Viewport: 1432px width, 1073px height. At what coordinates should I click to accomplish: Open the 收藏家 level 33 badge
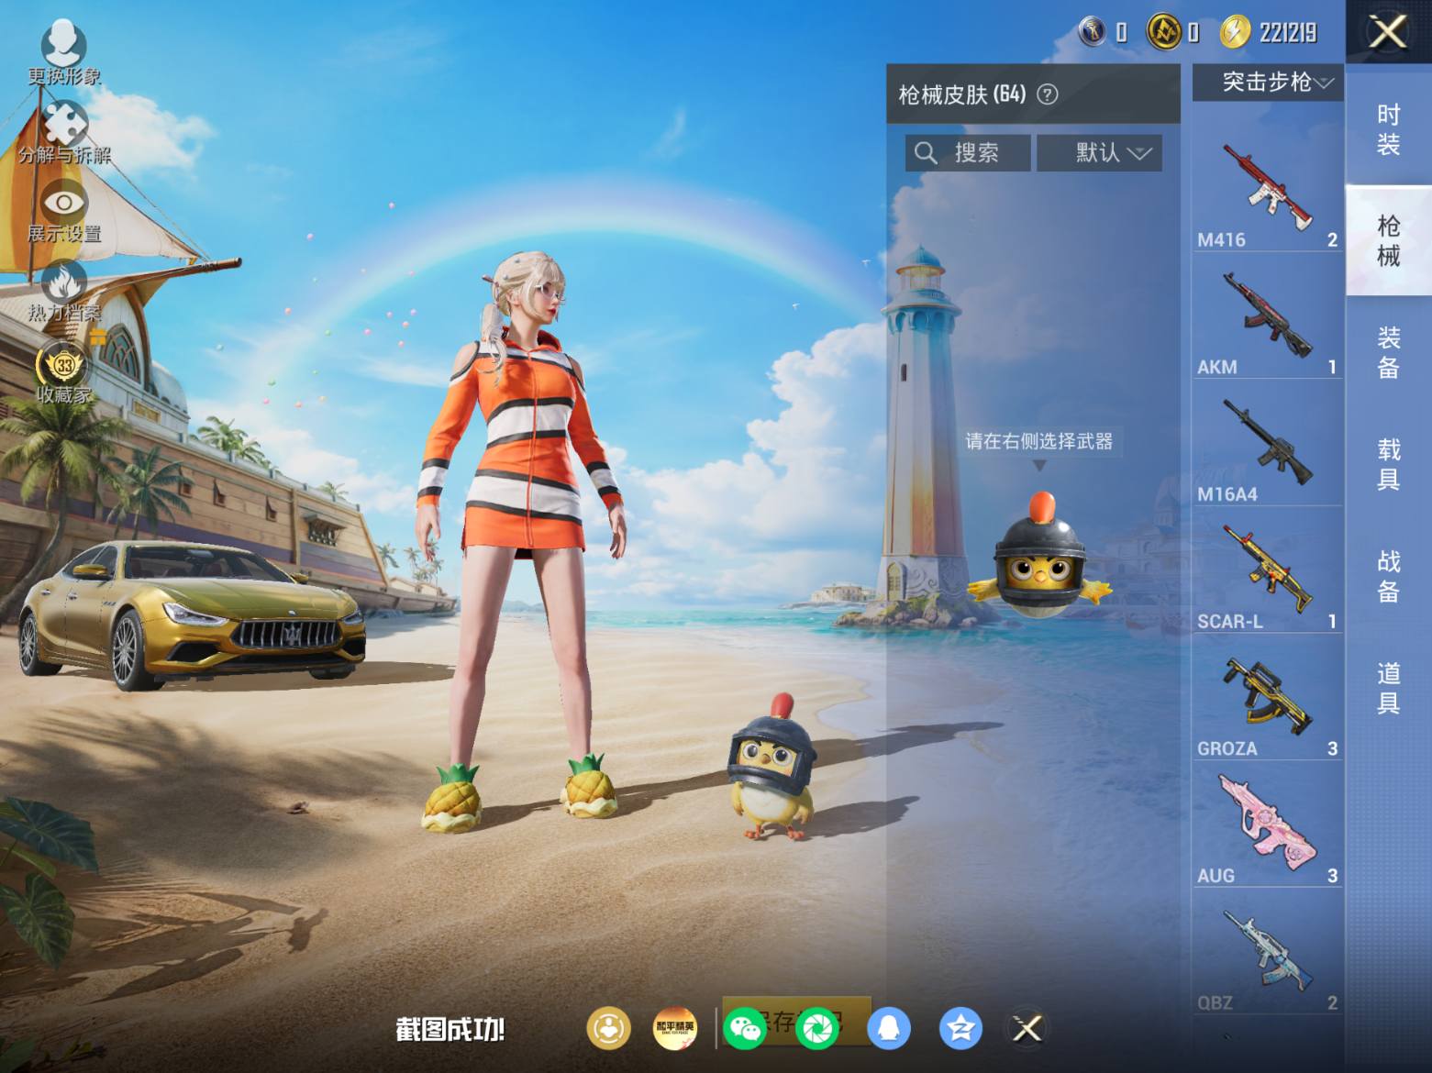point(64,371)
